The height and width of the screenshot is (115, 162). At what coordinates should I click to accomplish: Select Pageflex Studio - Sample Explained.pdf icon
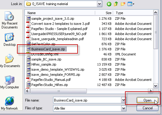click(29, 29)
